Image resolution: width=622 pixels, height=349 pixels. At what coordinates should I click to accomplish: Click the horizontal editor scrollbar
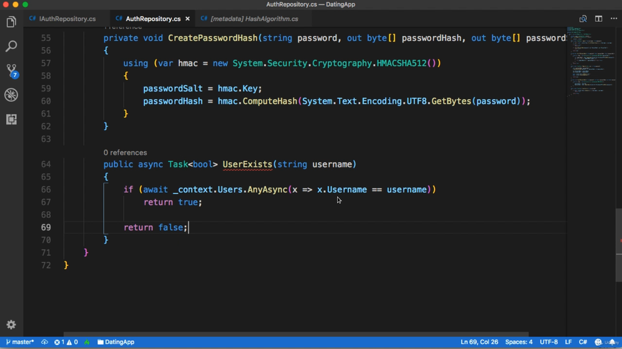[x=296, y=334]
